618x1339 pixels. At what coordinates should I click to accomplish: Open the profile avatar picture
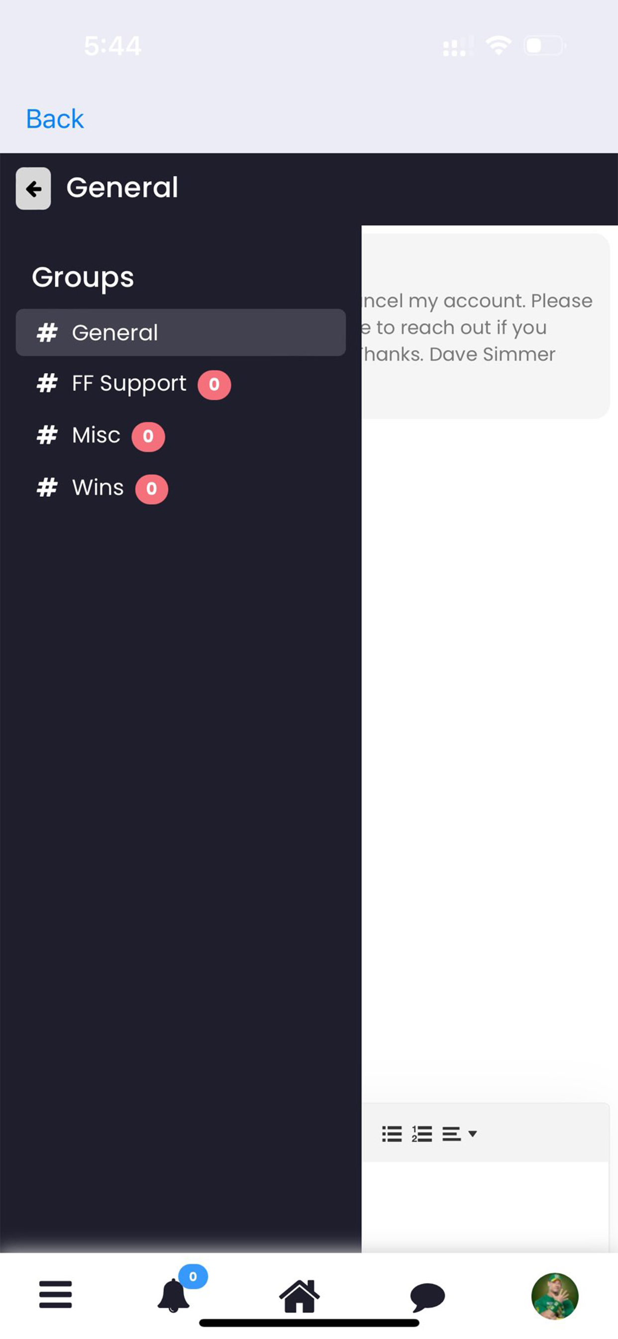coord(555,1296)
